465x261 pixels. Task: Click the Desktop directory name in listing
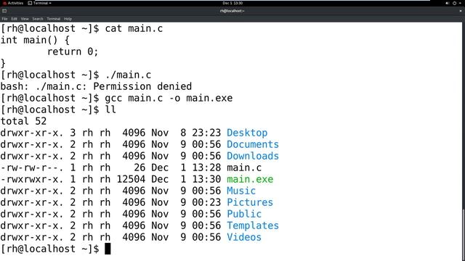tap(247, 133)
